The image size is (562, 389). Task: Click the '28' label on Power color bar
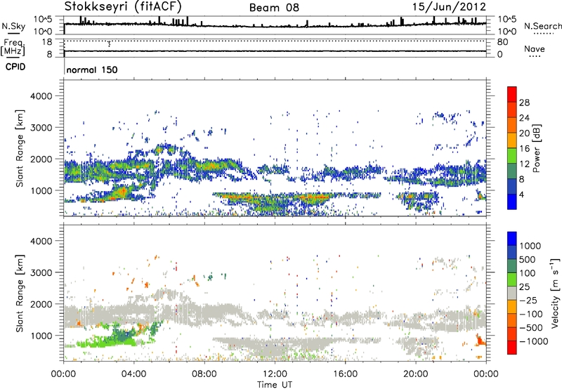(x=524, y=103)
